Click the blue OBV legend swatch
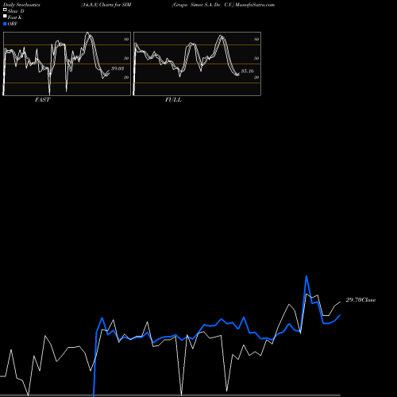The image size is (397, 397). point(5,24)
